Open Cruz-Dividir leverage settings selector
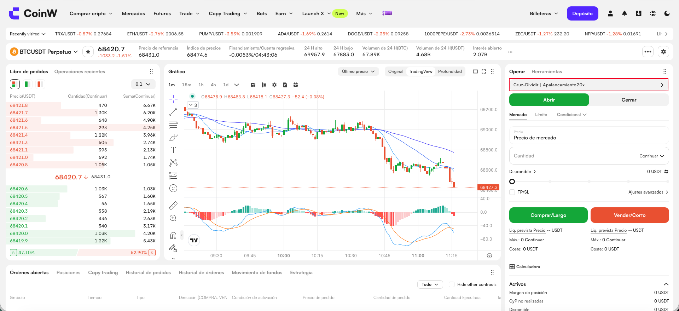This screenshot has height=311, width=679. [588, 85]
